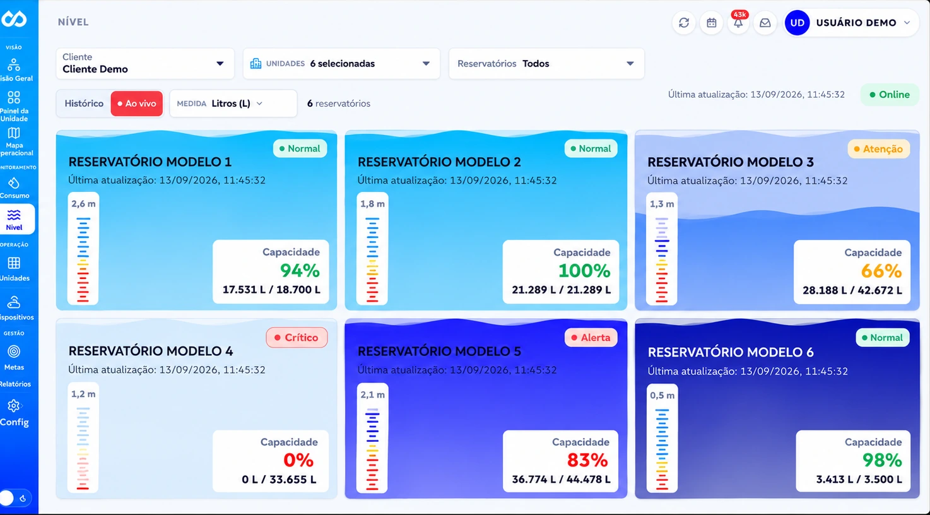This screenshot has height=515, width=930.
Task: Open the Reservatório Modelo 1 card title
Action: (x=150, y=162)
